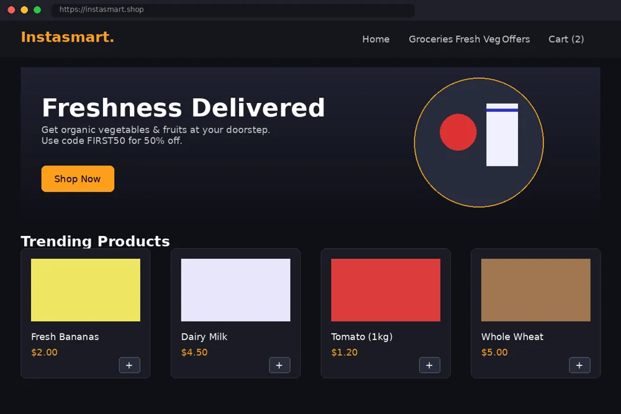Screen dimensions: 621x414
Task: Maximize the window with green button
Action: pyautogui.click(x=37, y=10)
